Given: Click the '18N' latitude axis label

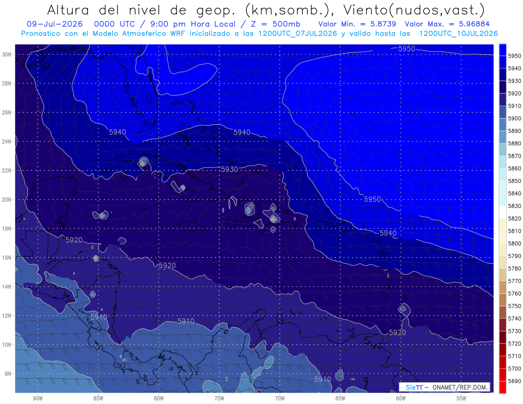Looking at the screenshot, I should pos(6,228).
